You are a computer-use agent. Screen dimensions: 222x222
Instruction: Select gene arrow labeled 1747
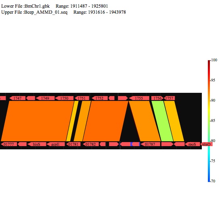(17, 98)
